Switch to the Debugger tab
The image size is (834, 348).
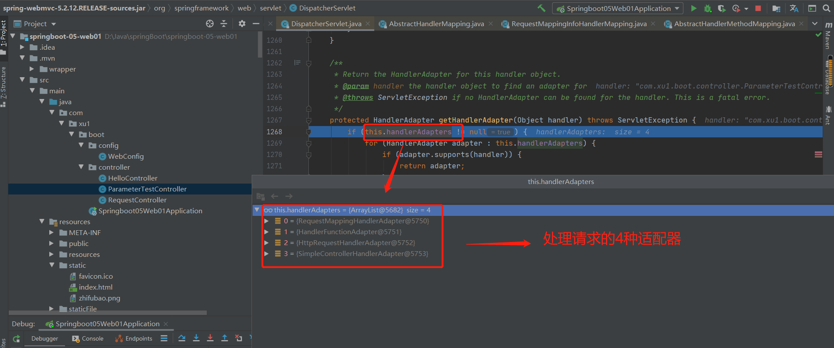point(44,338)
